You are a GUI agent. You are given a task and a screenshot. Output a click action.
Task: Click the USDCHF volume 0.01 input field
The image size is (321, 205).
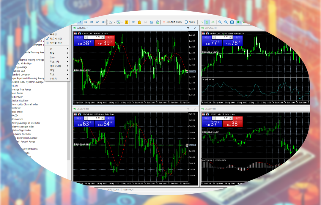coord(95,118)
